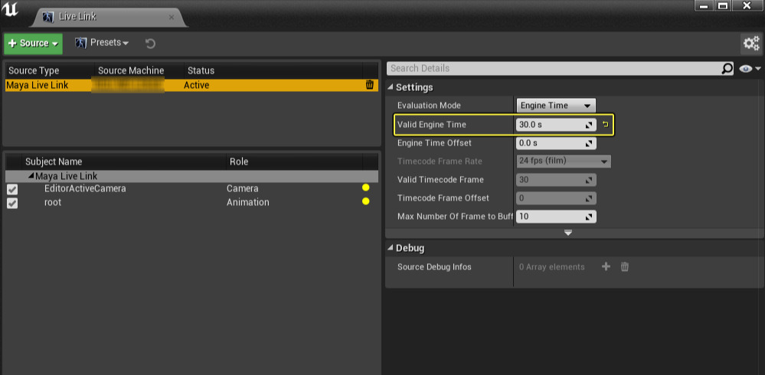765x375 pixels.
Task: Select the Maya Live Link source row
Action: click(191, 85)
